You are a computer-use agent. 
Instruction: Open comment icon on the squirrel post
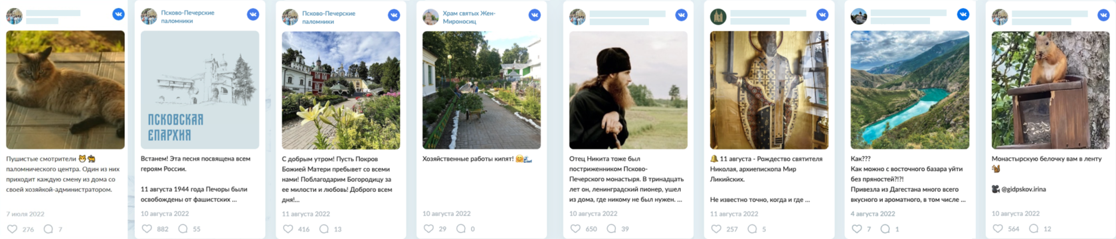pyautogui.click(x=1034, y=229)
